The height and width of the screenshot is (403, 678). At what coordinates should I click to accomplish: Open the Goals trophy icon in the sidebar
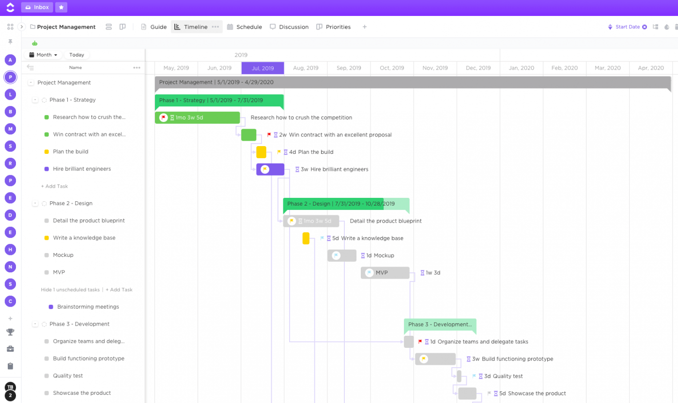[10, 332]
